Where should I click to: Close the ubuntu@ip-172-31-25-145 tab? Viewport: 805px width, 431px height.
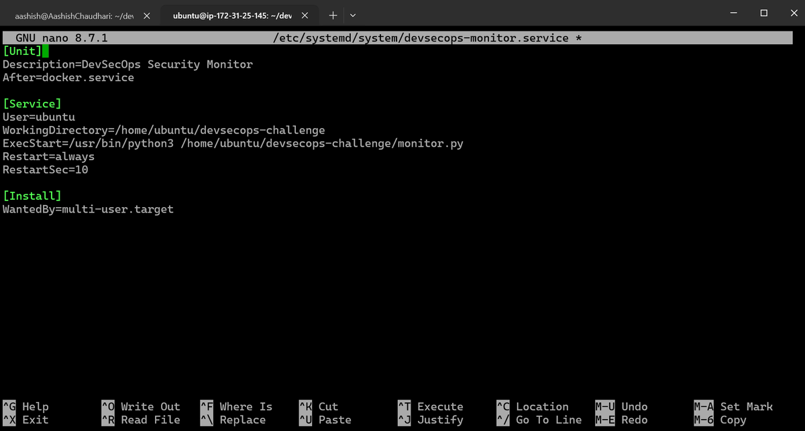[305, 15]
